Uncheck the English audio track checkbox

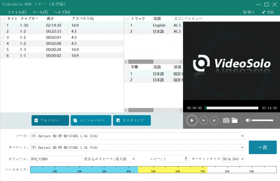127,25
